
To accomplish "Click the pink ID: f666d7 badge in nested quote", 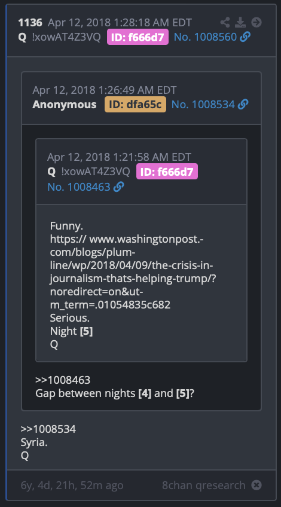I will (x=167, y=172).
